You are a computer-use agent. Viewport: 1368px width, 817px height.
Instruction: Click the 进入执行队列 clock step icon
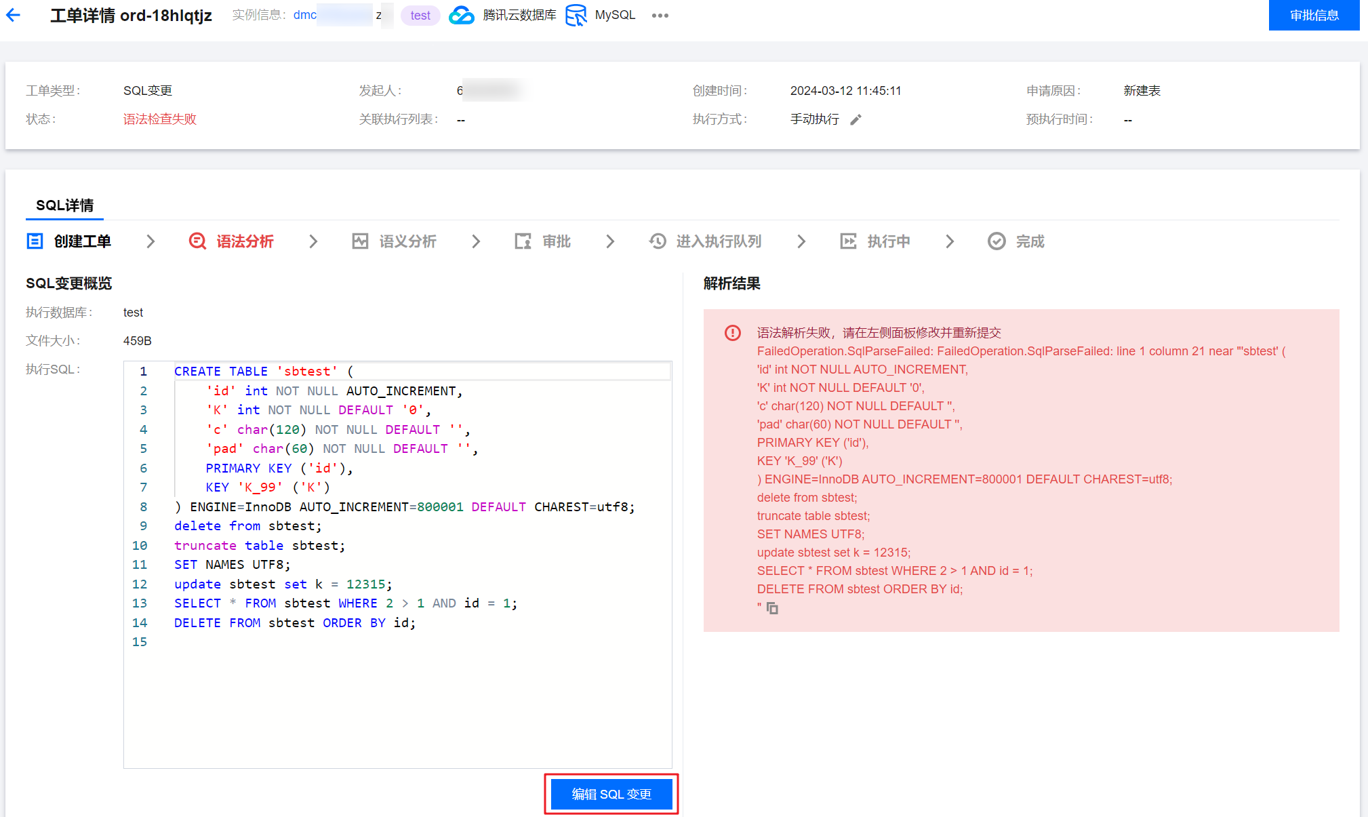pos(658,241)
